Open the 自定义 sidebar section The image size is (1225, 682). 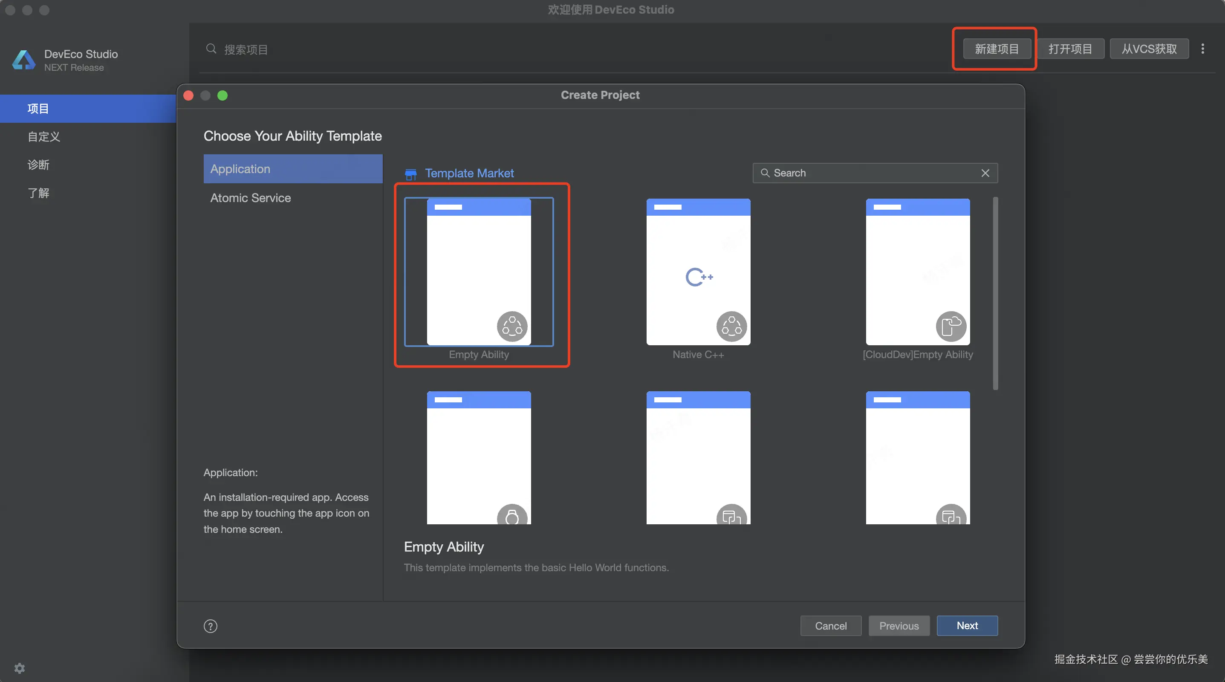pyautogui.click(x=44, y=136)
